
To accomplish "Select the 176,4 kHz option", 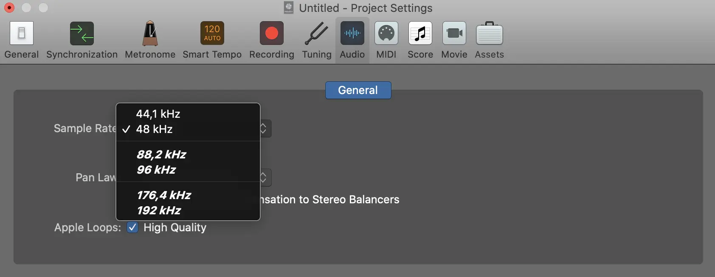I will (x=164, y=195).
